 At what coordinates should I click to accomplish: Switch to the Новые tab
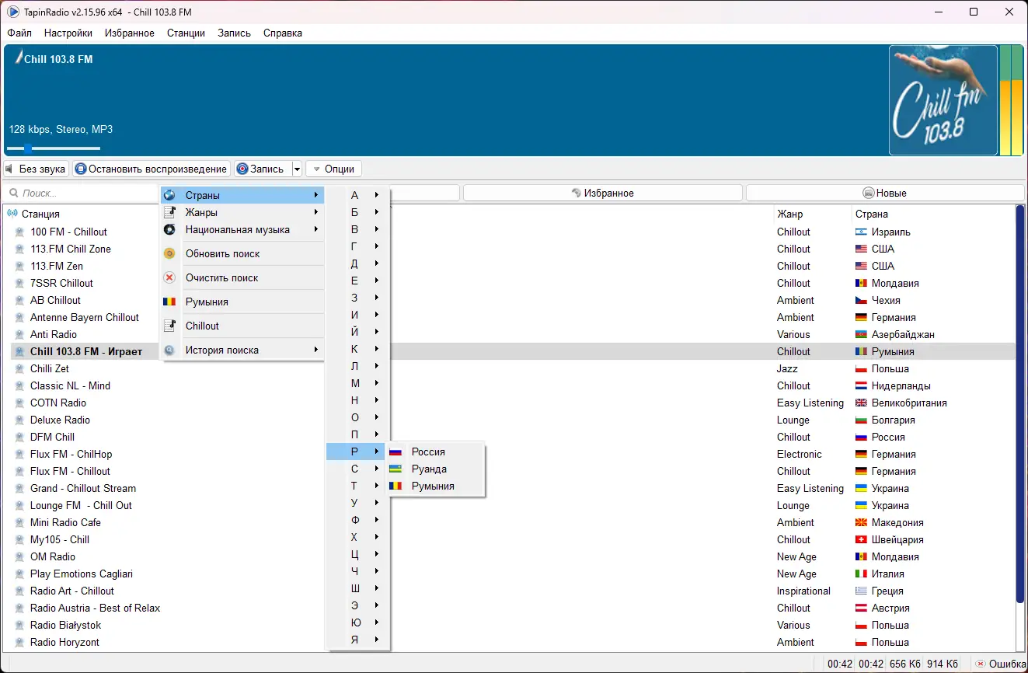[884, 193]
